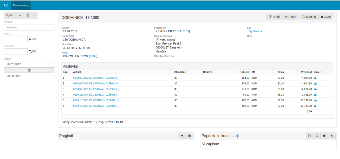Open the Zgodovina history link
This screenshot has height=159, width=340.
pos(255,31)
